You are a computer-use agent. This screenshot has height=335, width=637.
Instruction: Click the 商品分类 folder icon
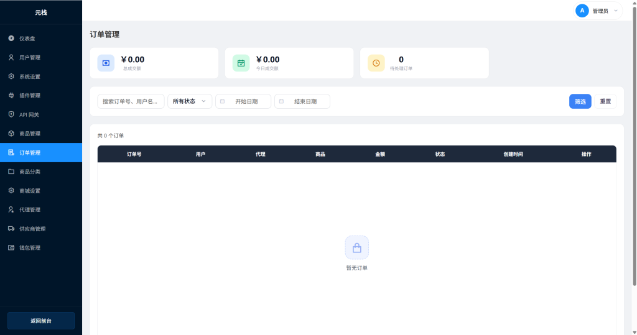click(11, 172)
